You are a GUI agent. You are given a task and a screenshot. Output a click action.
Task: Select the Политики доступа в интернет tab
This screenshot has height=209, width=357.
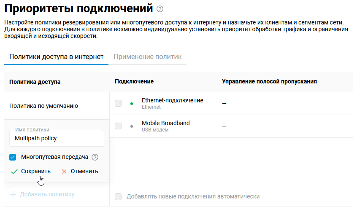56,56
